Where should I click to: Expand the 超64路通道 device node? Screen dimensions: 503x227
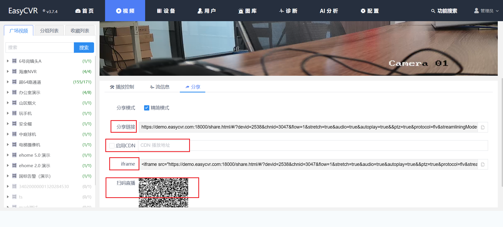point(8,82)
